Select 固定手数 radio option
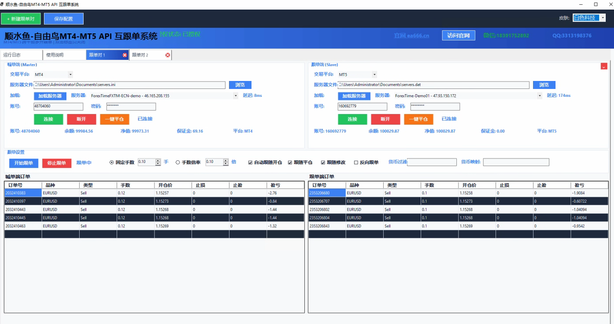 [x=112, y=162]
